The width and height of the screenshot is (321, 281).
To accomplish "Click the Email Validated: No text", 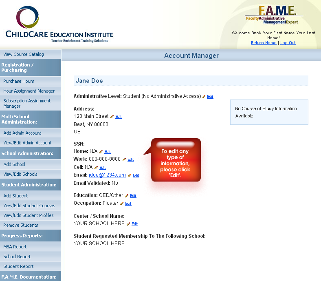I will (96, 183).
